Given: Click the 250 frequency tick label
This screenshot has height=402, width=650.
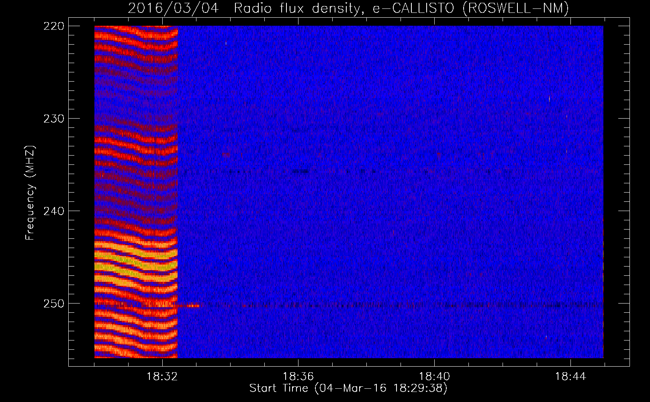Looking at the screenshot, I should (53, 304).
